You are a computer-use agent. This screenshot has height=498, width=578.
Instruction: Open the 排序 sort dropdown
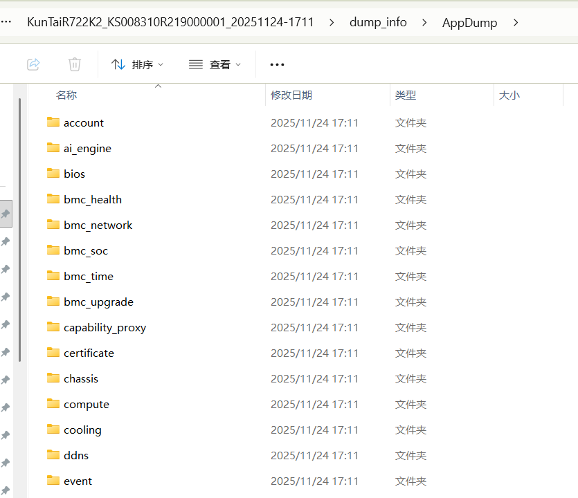pyautogui.click(x=137, y=64)
